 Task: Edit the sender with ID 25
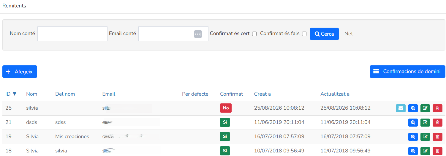[425, 108]
